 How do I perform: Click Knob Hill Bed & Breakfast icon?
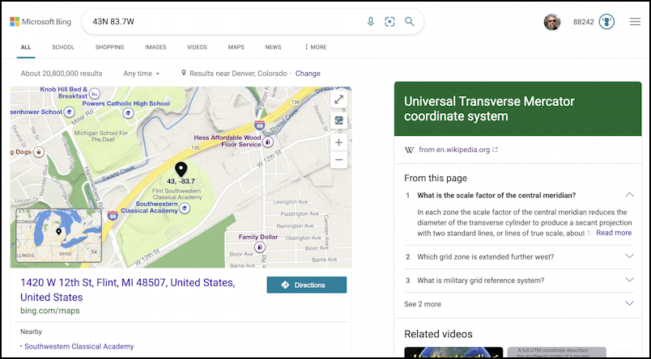(x=95, y=92)
